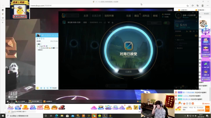The width and height of the screenshot is (211, 118).
Task: Open the 冠军杯赛 tab
Action: click(x=109, y=16)
